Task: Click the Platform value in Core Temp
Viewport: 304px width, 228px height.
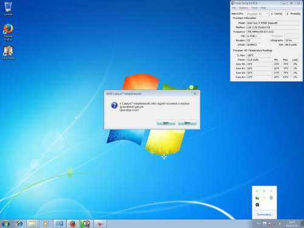Action: (272, 27)
